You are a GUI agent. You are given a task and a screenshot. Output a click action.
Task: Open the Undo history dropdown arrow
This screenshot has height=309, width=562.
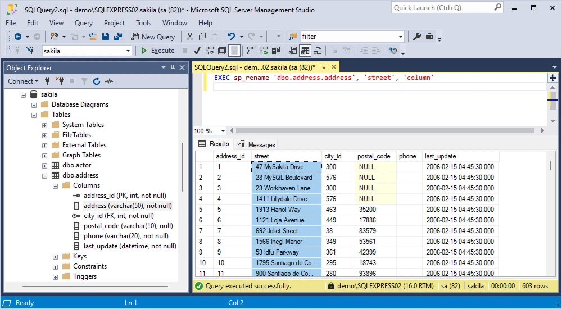241,37
